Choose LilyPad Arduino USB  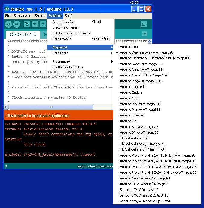(157, 138)
